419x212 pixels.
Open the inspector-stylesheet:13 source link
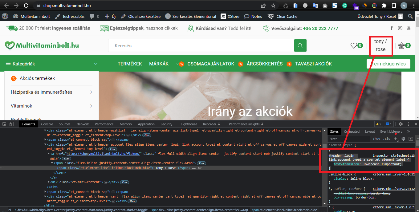pos(394,156)
